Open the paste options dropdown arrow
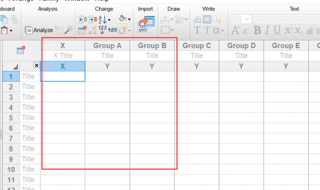 (11, 31)
